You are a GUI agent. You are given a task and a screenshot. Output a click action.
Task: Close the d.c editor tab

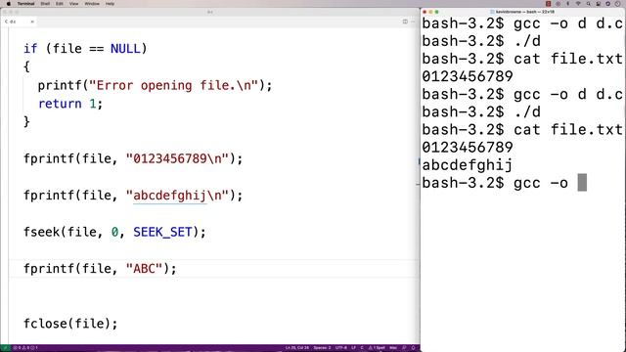(32, 22)
